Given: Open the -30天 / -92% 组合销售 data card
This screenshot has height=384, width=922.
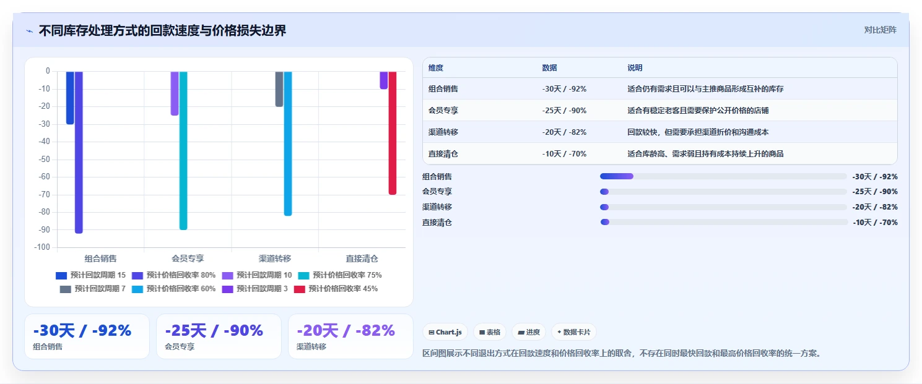Looking at the screenshot, I should pos(87,336).
